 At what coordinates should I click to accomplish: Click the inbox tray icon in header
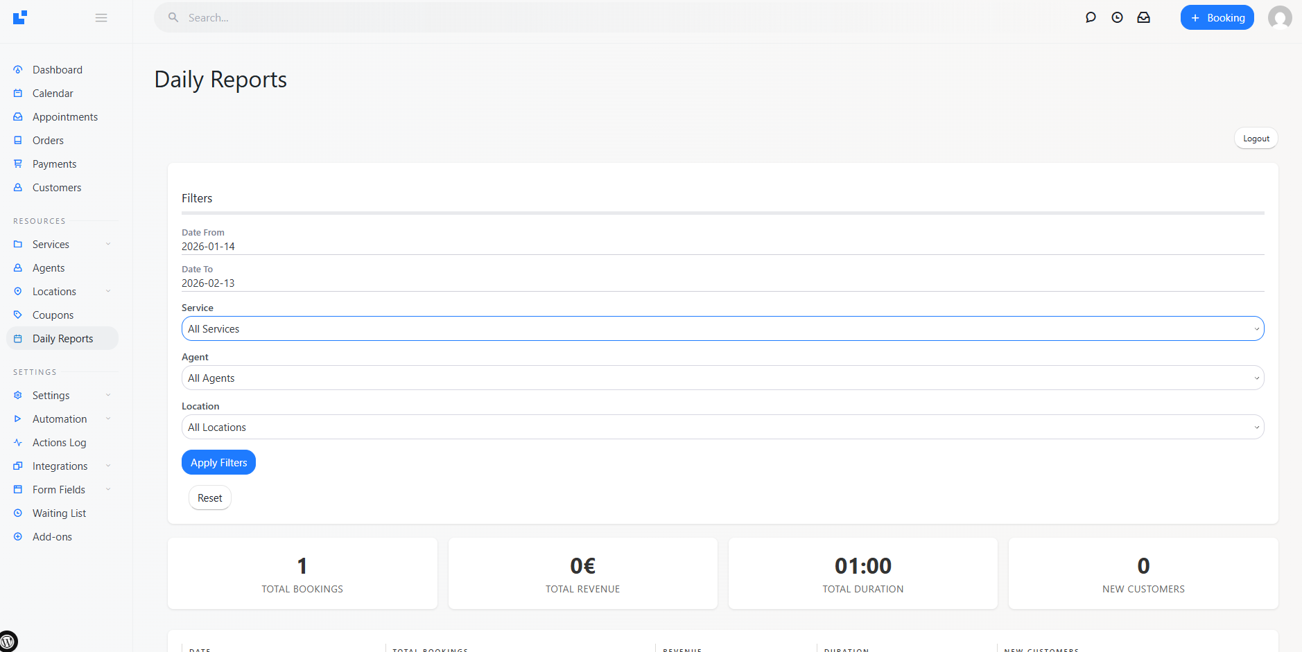1143,17
